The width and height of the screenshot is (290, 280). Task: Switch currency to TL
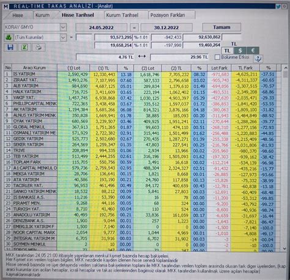(x=228, y=51)
